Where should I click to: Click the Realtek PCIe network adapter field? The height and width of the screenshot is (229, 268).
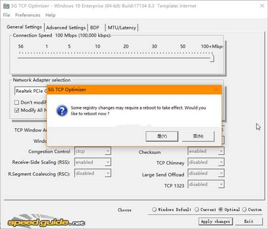click(31, 91)
